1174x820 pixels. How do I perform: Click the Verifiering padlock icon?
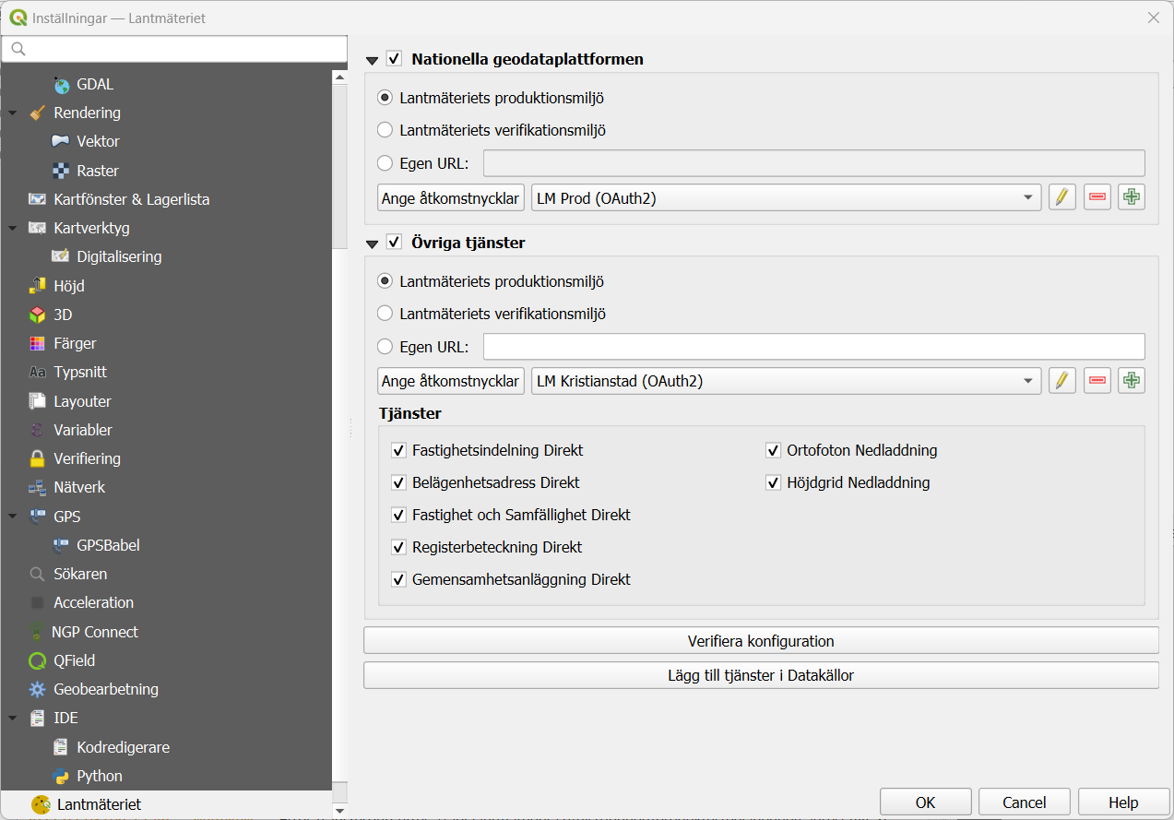point(38,458)
